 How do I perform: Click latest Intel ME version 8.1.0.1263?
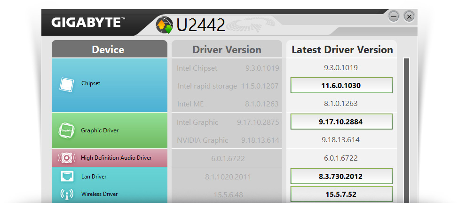[x=341, y=104]
